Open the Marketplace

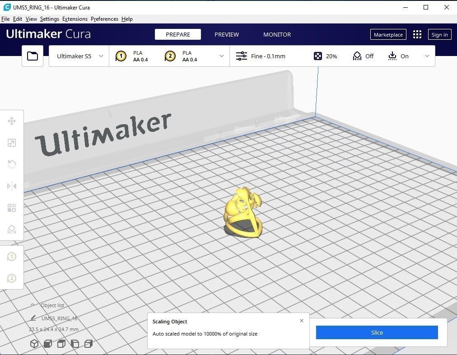(388, 34)
